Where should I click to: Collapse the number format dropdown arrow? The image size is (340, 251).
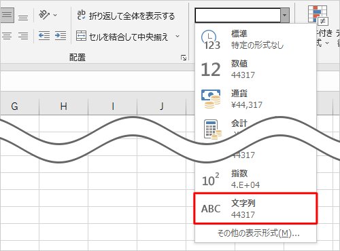(285, 16)
